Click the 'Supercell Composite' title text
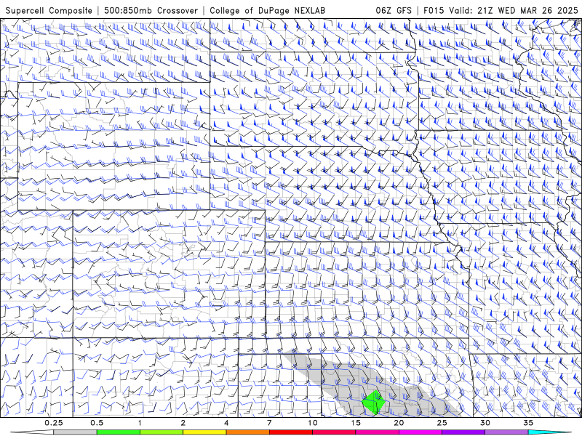582x436 pixels. (49, 10)
